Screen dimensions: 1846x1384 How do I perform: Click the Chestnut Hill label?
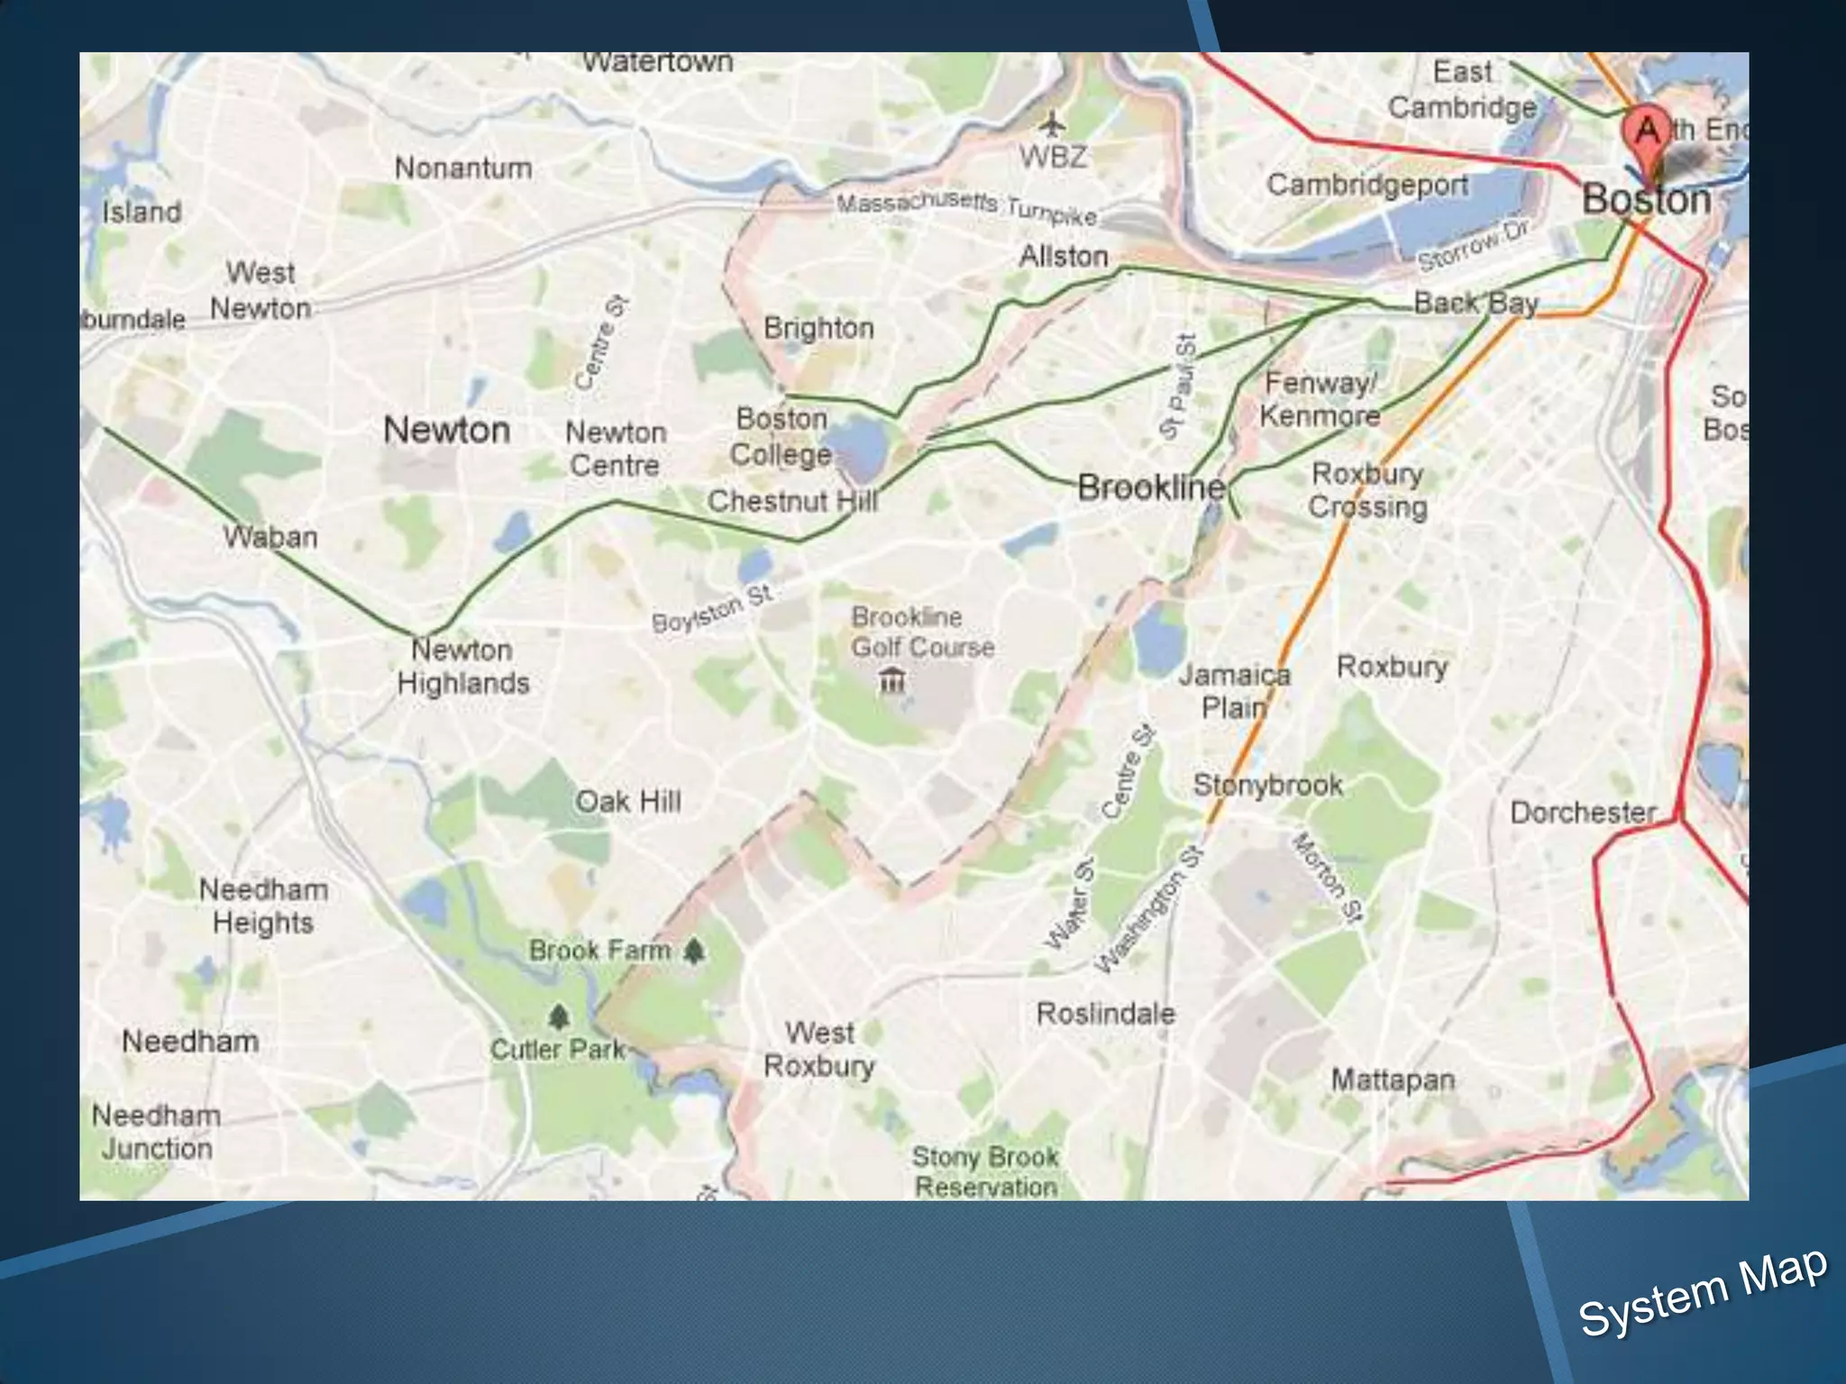tap(792, 501)
